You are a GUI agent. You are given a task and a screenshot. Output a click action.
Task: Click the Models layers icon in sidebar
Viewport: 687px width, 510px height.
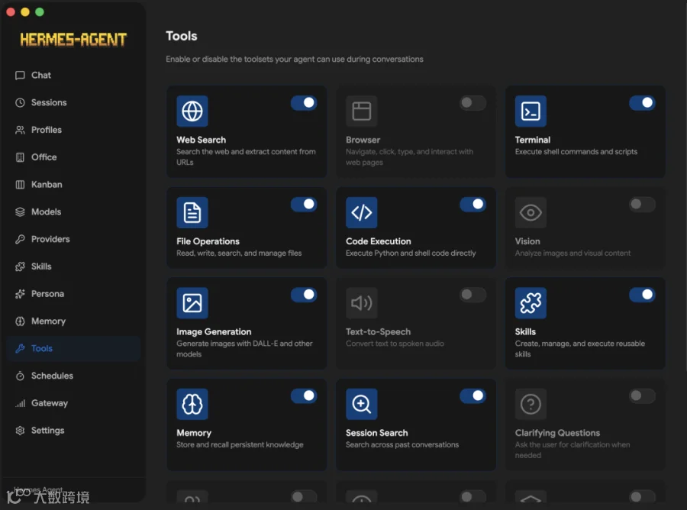(x=20, y=212)
